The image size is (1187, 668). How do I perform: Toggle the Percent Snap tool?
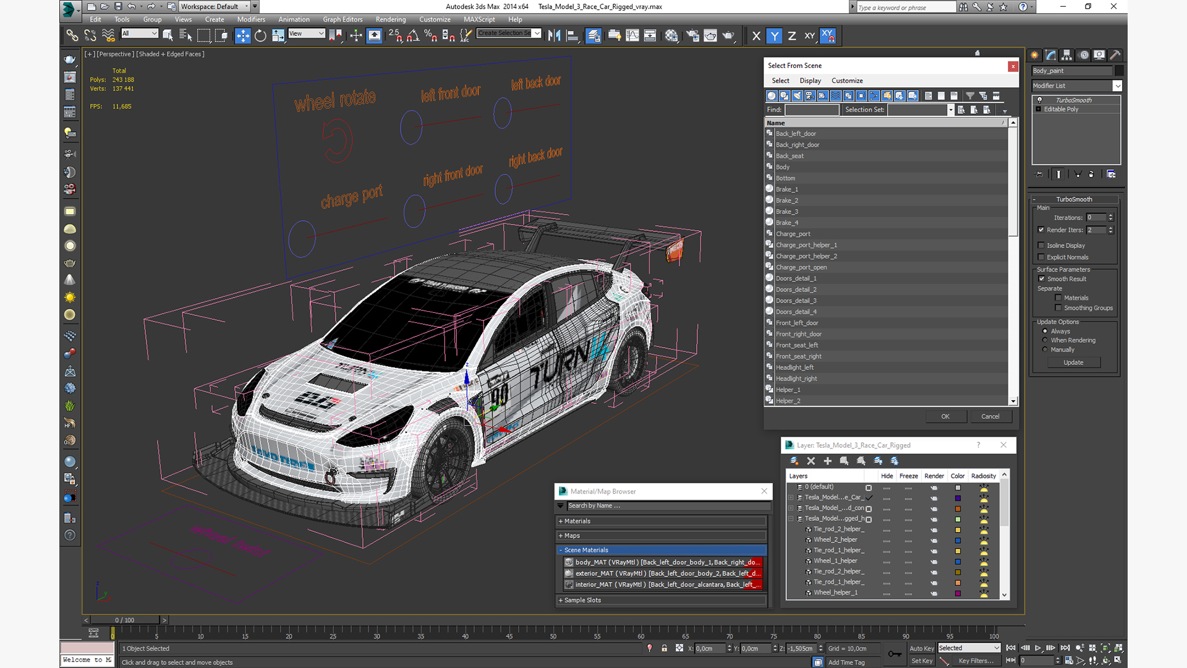coord(431,36)
